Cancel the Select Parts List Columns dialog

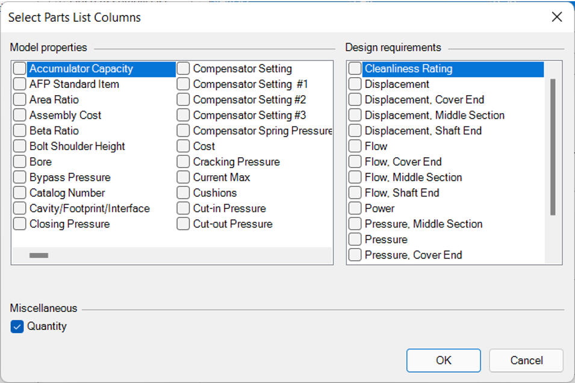[526, 360]
